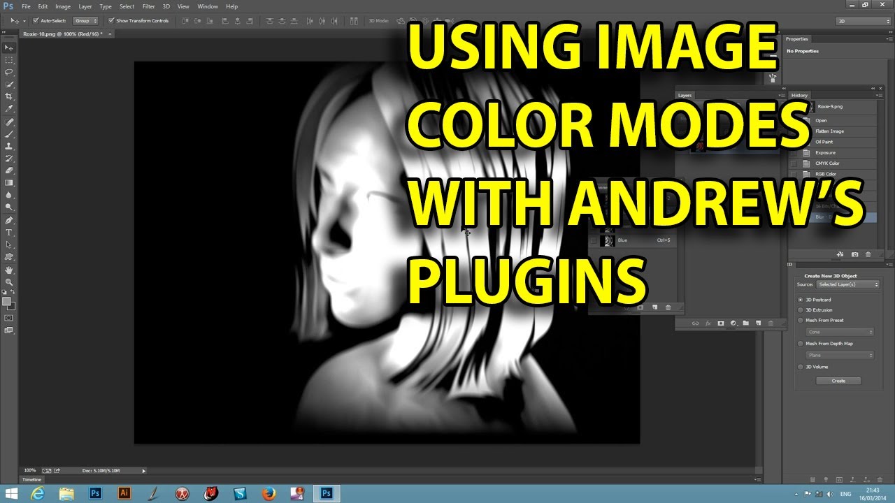Toggle the Auto-Select checkbox

coord(36,21)
